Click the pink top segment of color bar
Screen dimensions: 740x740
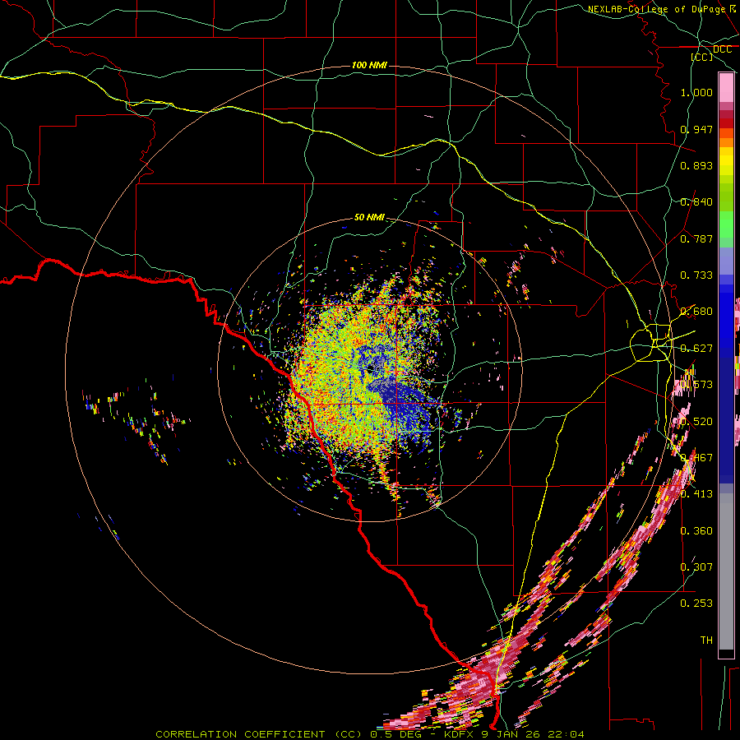[x=726, y=88]
